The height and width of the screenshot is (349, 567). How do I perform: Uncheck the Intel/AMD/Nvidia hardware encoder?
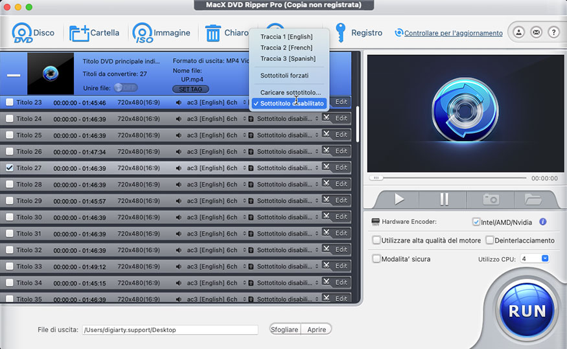pyautogui.click(x=476, y=222)
